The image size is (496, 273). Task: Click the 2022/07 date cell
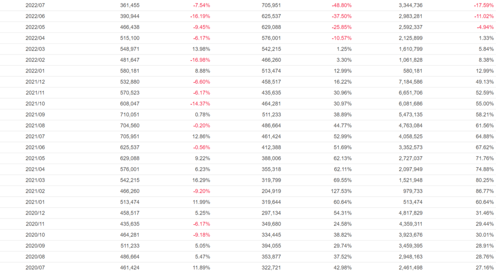tap(35, 5)
